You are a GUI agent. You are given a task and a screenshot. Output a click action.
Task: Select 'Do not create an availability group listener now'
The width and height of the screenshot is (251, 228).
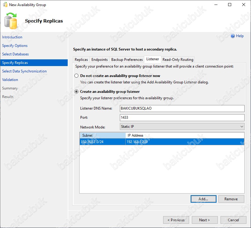[x=77, y=76]
